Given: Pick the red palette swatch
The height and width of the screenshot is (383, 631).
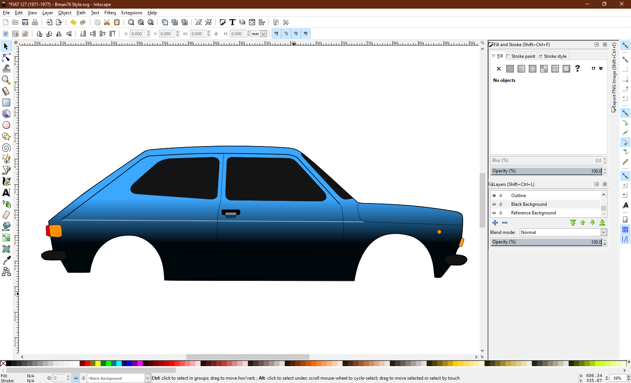Looking at the screenshot, I should 88,363.
